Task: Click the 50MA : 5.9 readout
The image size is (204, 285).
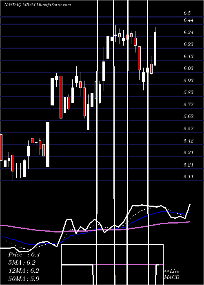Action: tap(24, 278)
